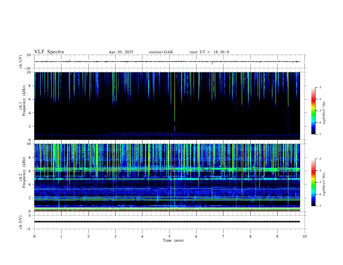343x265 pixels.
Task: Click the ch.1 color scale bar
Action: 313,111
